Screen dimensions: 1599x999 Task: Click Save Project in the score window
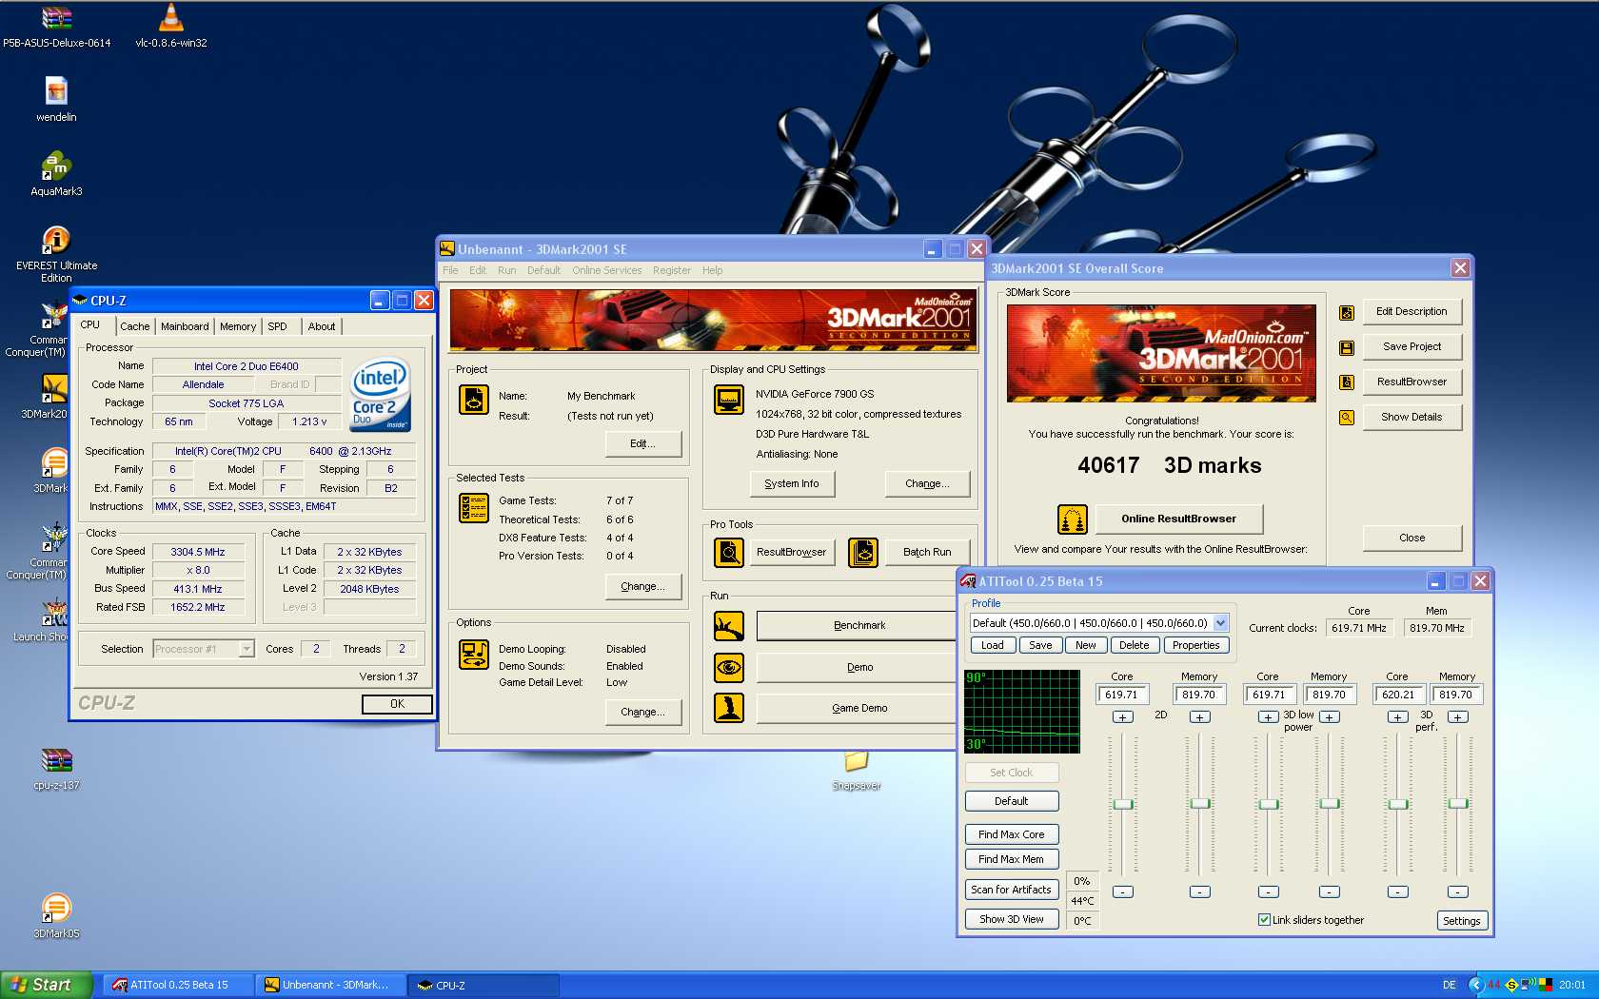tap(1411, 347)
